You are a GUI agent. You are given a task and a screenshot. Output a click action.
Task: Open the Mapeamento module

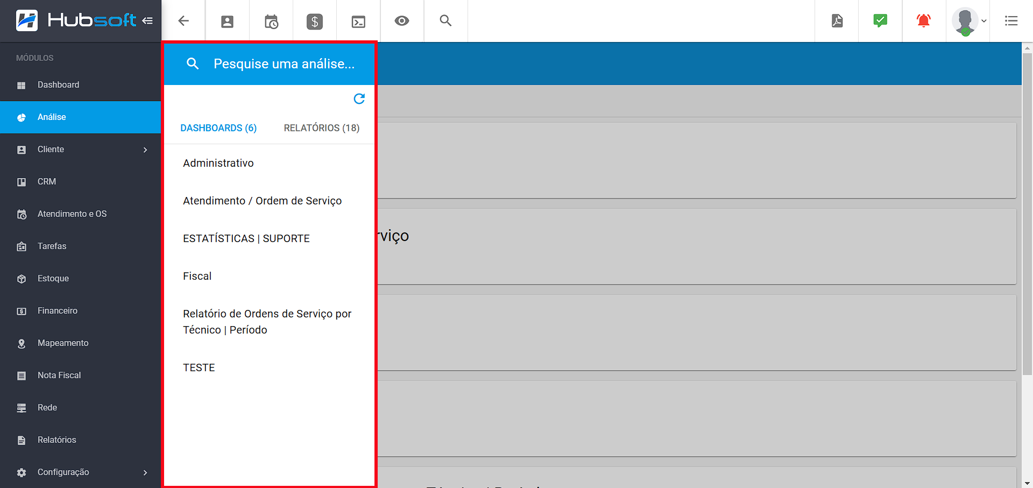coord(81,343)
